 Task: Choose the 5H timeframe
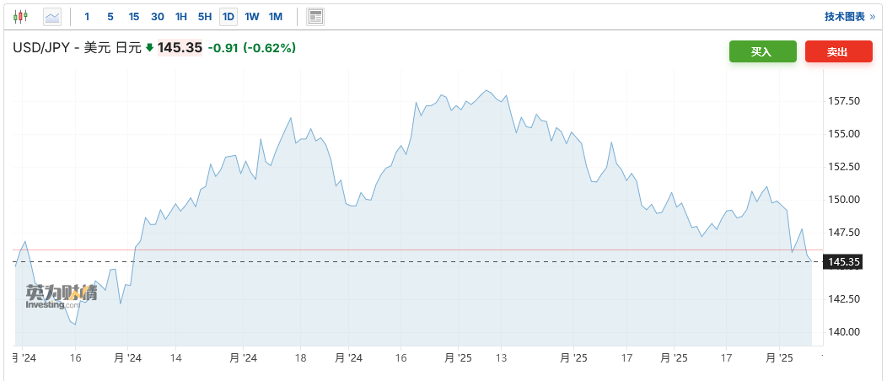[x=205, y=16]
